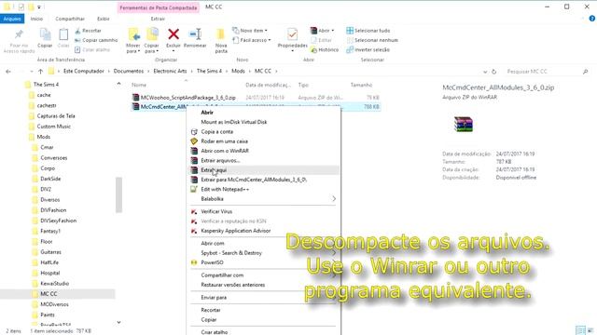Create a Nova pasta
The image size is (597, 335).
click(x=221, y=41)
